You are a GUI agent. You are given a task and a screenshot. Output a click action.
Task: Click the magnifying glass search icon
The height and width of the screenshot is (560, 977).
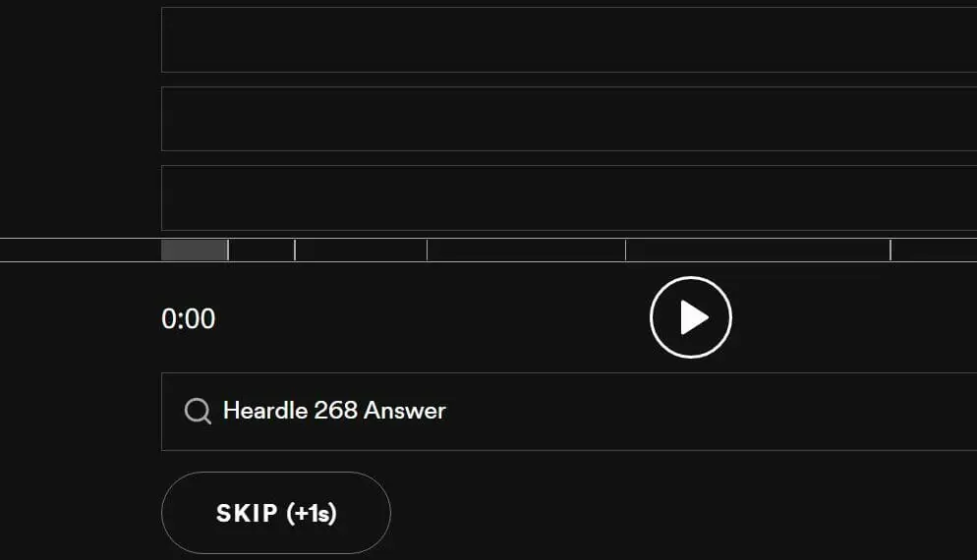[x=198, y=411]
